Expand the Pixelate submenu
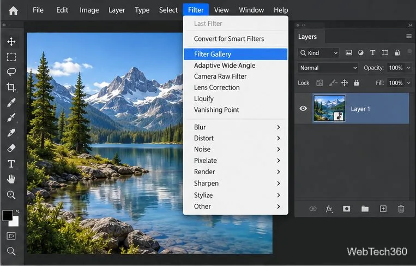Viewport: 416px width, 266px height. point(236,161)
